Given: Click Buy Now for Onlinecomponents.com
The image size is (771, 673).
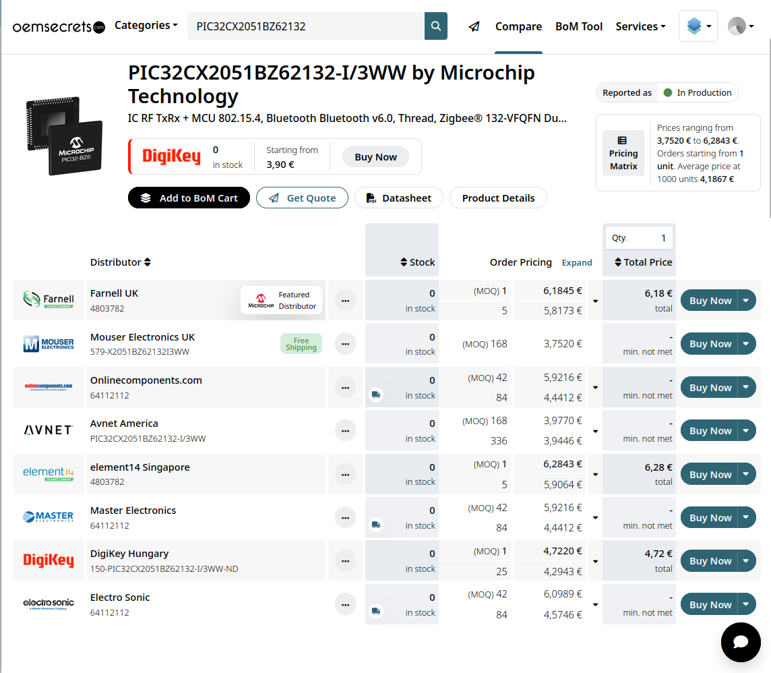Looking at the screenshot, I should pos(710,388).
